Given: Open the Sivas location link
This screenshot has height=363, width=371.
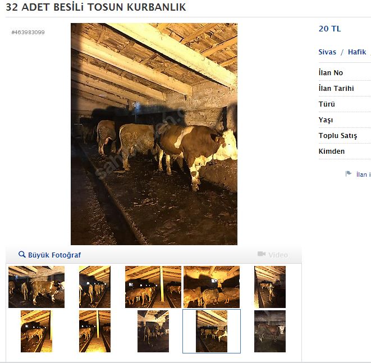Looking at the screenshot, I should [327, 52].
